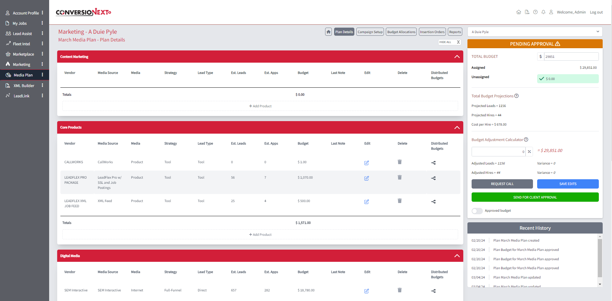This screenshot has height=301, width=612.
Task: Open distributed budgets for LEADFLEX XML JOB FEED
Action: coord(433,202)
